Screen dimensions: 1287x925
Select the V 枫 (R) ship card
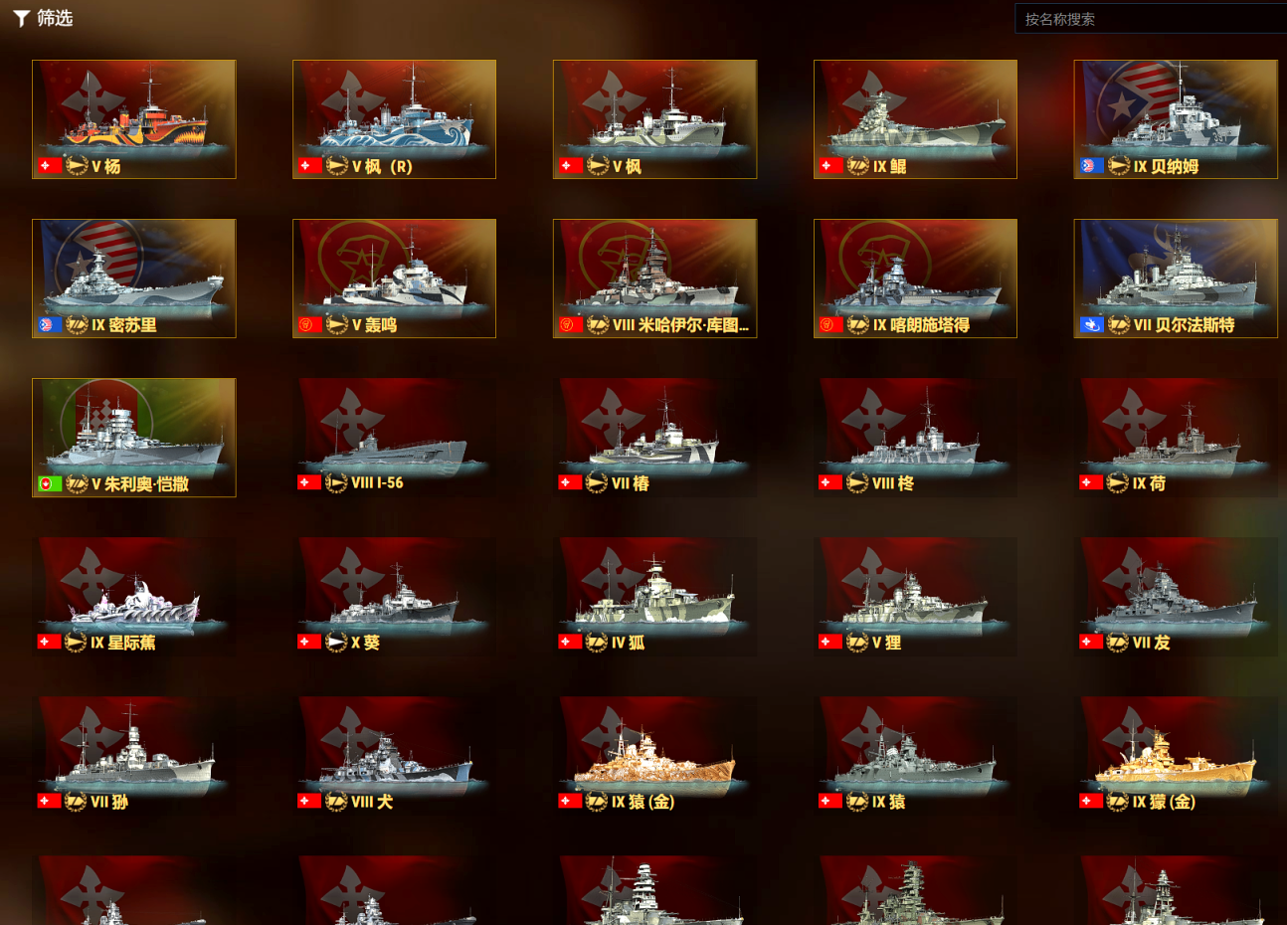394,119
